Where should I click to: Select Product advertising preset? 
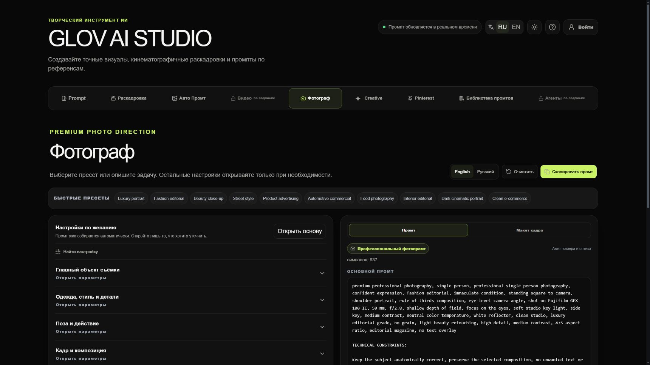281,198
